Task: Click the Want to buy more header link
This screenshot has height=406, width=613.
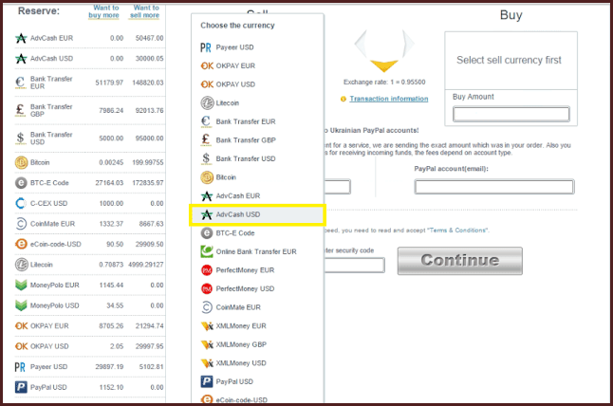Action: click(104, 11)
